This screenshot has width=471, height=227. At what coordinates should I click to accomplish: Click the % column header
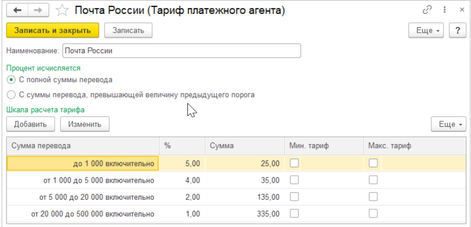point(182,146)
